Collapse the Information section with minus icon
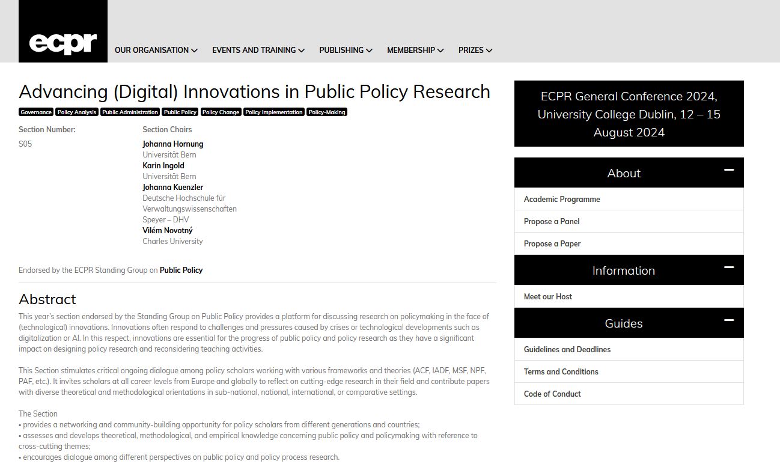The height and width of the screenshot is (464, 780). point(729,267)
